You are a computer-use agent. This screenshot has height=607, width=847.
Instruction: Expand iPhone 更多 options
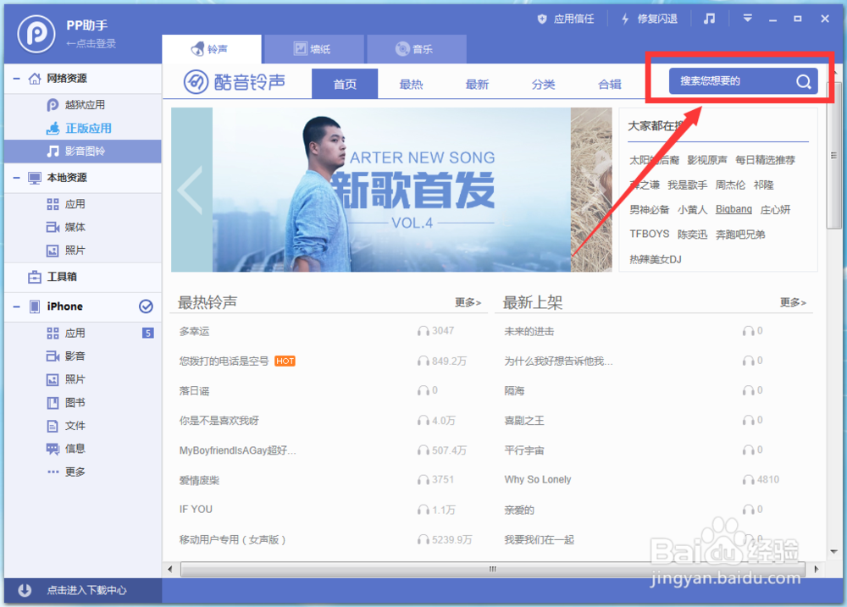pos(66,472)
